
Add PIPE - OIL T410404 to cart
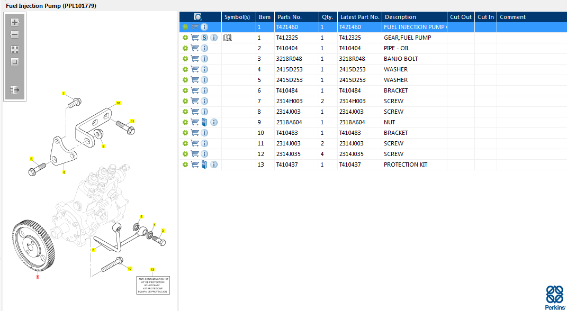pos(194,48)
